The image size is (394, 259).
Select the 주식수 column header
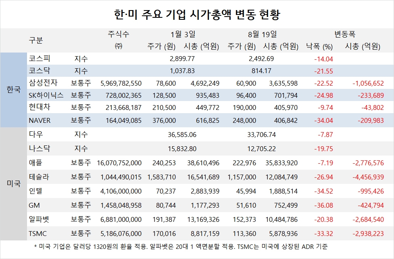[118, 34]
